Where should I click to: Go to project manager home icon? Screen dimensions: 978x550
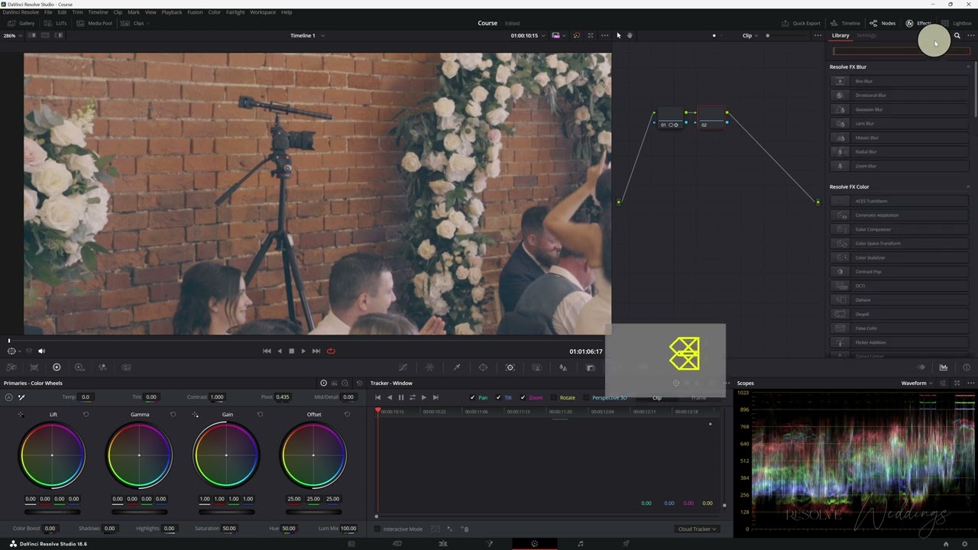click(946, 544)
